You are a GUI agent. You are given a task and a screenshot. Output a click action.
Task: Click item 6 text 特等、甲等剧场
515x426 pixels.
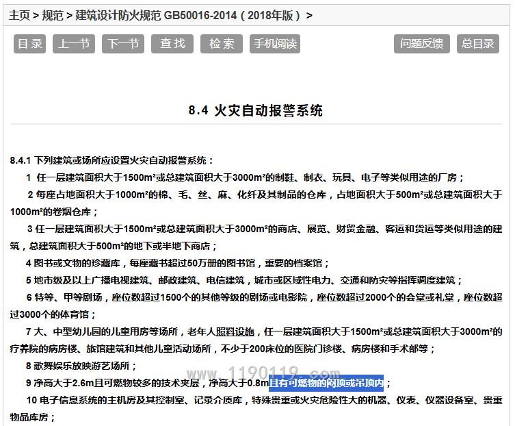tap(265, 297)
